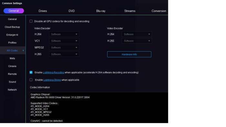
Task: Open the Video Encoder H.265 dropdown
Action: point(137,41)
